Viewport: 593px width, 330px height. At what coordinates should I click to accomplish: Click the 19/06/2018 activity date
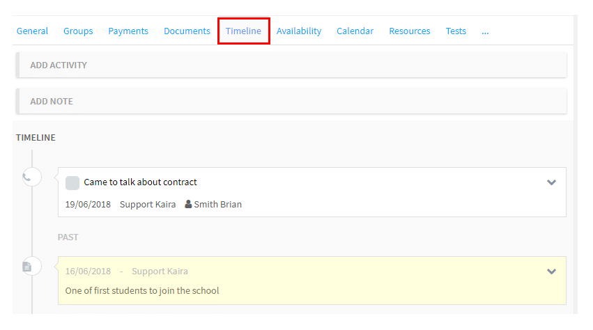pos(88,205)
